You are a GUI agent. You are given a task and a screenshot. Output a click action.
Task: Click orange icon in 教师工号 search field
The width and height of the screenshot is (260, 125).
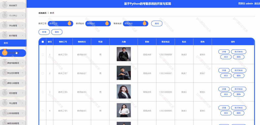coord(69,23)
